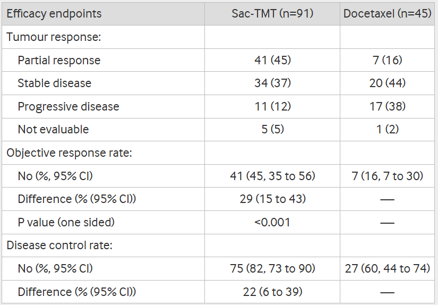Click the Objective response rate row label
The height and width of the screenshot is (305, 438).
point(69,153)
